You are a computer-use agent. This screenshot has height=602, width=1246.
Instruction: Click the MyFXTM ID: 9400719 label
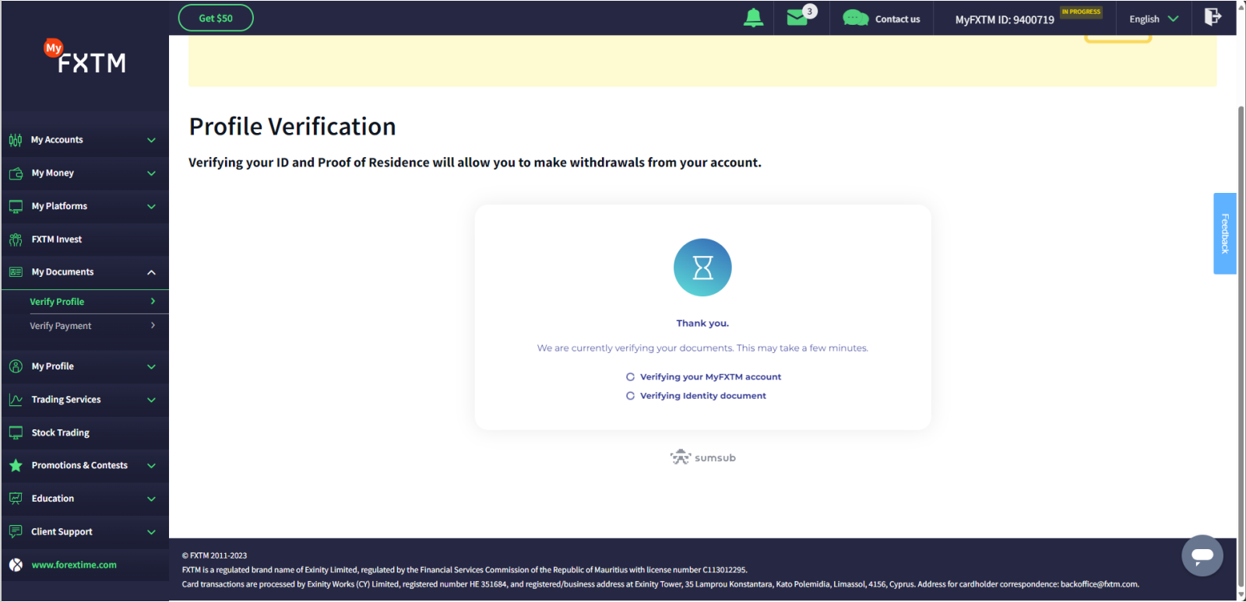pos(1005,19)
